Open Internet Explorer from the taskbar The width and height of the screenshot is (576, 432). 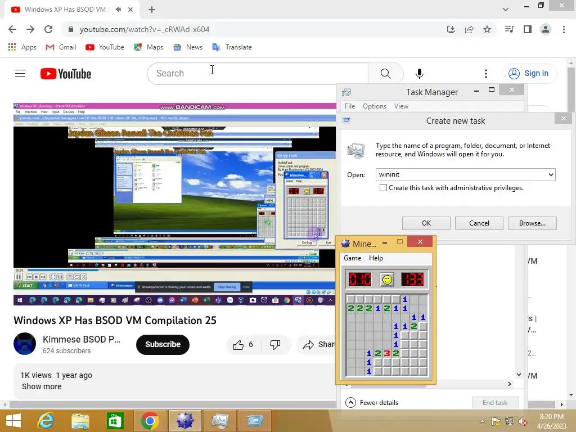point(46,421)
